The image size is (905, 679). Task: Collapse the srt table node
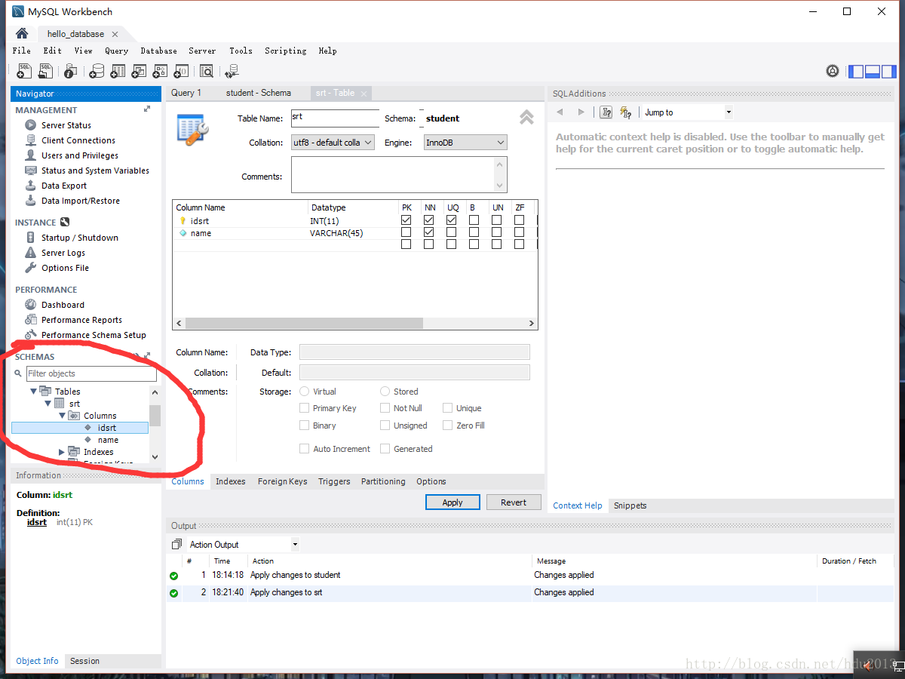tap(48, 404)
